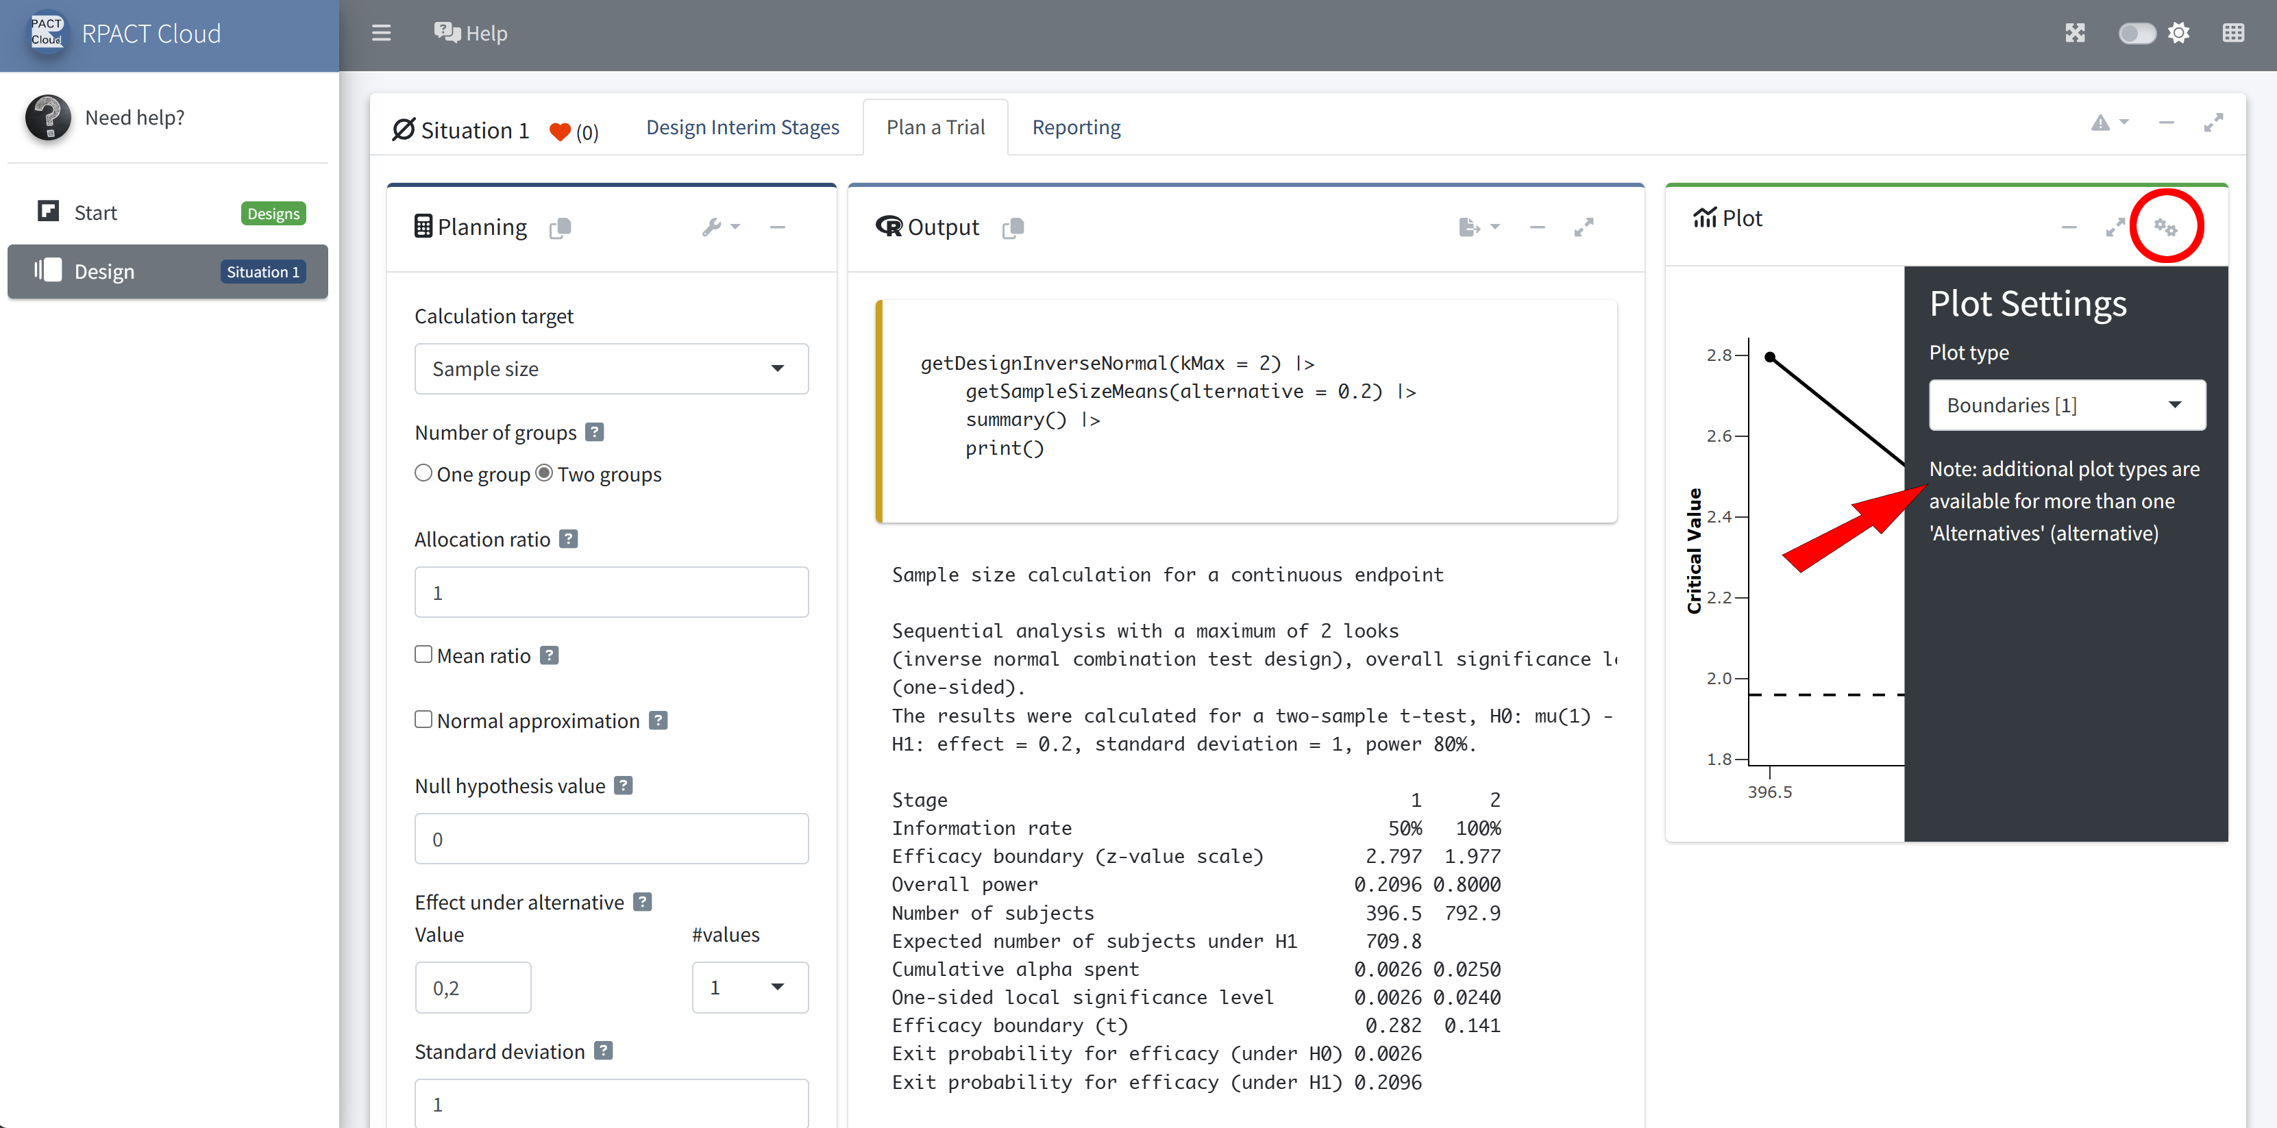The height and width of the screenshot is (1128, 2277).
Task: Enable the Mean ratio checkbox
Action: (423, 655)
